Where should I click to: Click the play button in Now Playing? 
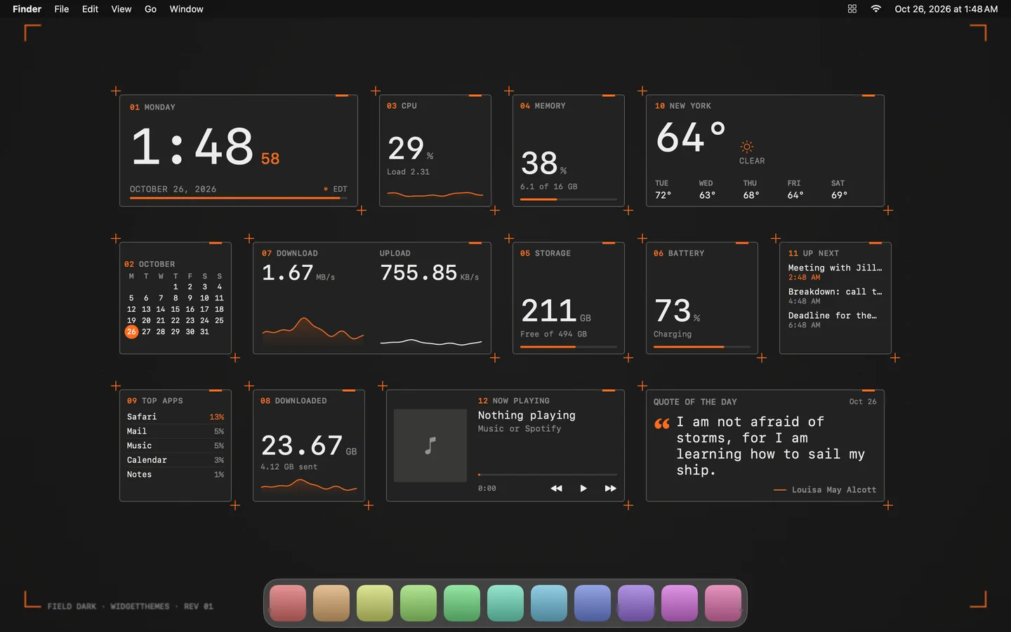click(x=583, y=488)
